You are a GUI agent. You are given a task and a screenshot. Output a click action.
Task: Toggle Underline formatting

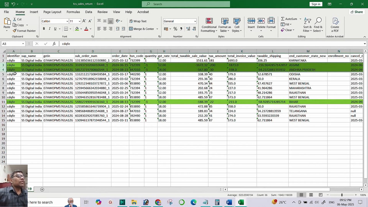click(55, 29)
